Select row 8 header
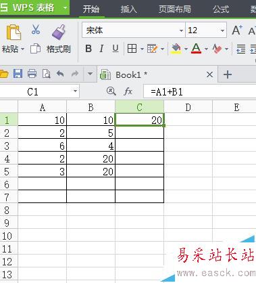Screen dimensions: 256x283 9,209
